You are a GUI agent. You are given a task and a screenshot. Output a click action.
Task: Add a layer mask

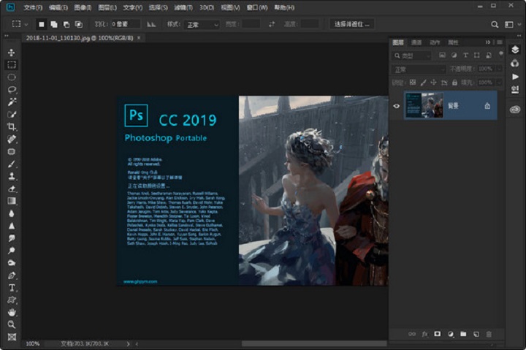(438, 334)
